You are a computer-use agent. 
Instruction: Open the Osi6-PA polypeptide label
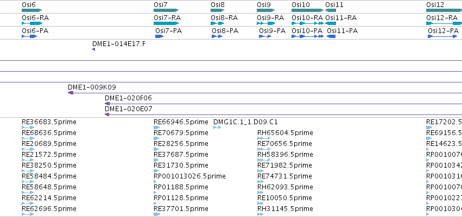(35, 31)
